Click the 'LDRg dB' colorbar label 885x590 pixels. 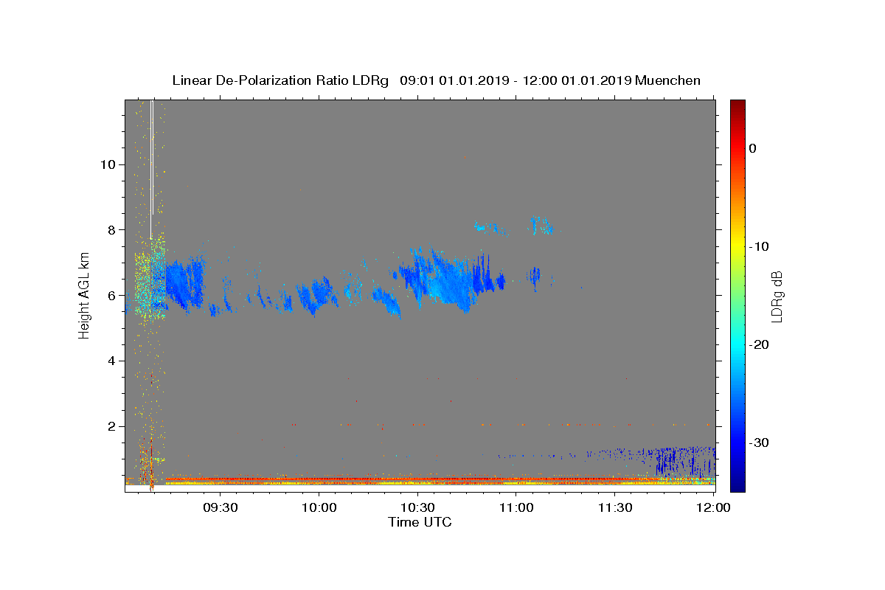coord(776,296)
